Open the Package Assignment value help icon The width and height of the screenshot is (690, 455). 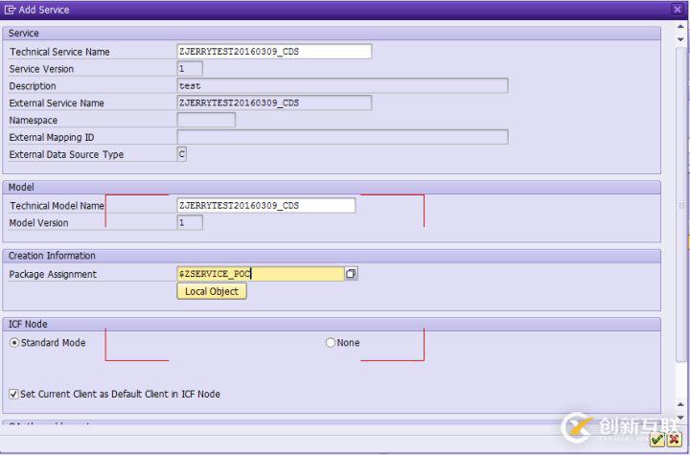[x=351, y=274]
